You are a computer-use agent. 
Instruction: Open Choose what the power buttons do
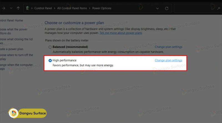[x=14, y=31]
